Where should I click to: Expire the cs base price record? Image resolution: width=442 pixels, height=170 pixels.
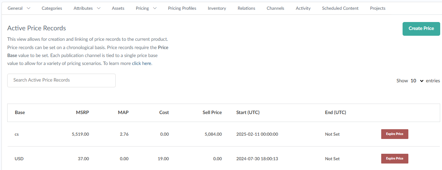pos(394,134)
